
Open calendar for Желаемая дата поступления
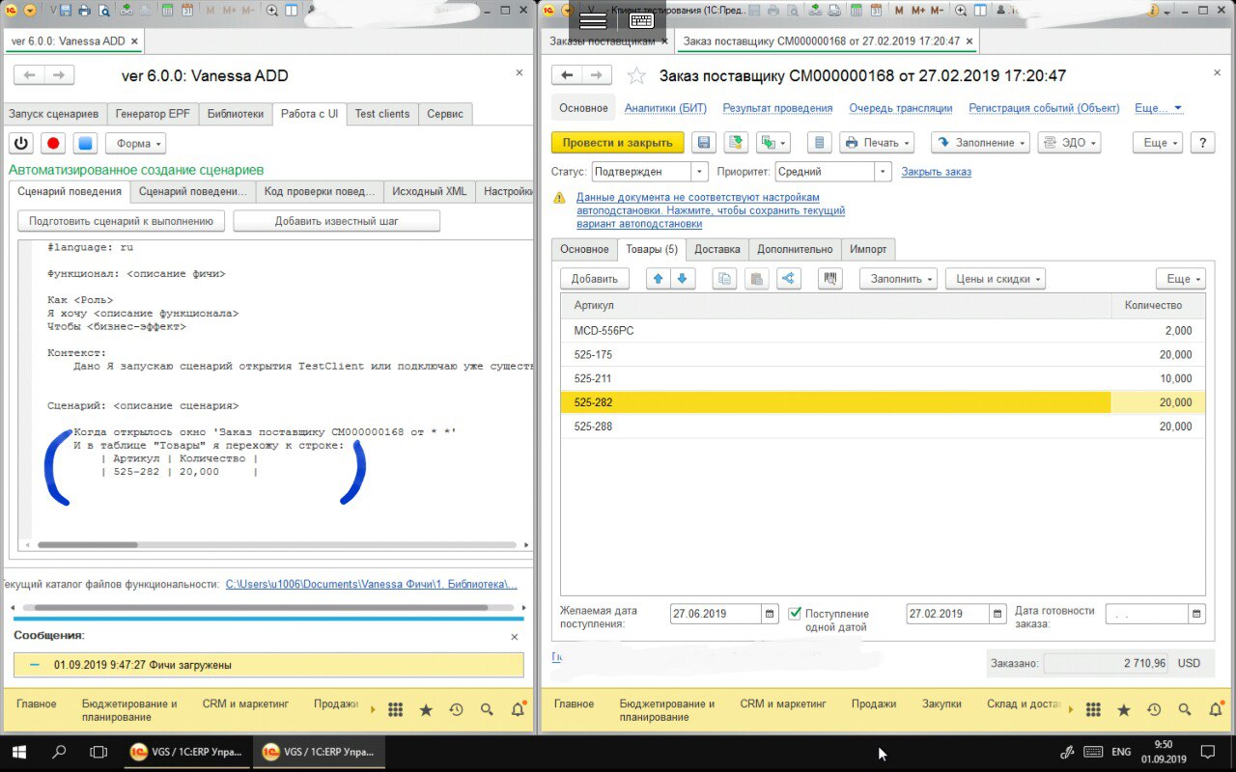[x=770, y=614]
